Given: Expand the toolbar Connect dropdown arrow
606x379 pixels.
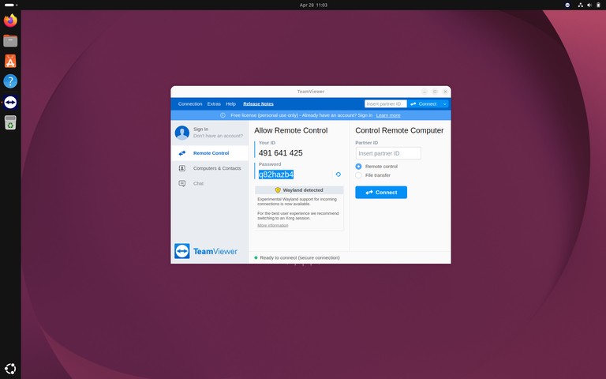Looking at the screenshot, I should tap(445, 104).
